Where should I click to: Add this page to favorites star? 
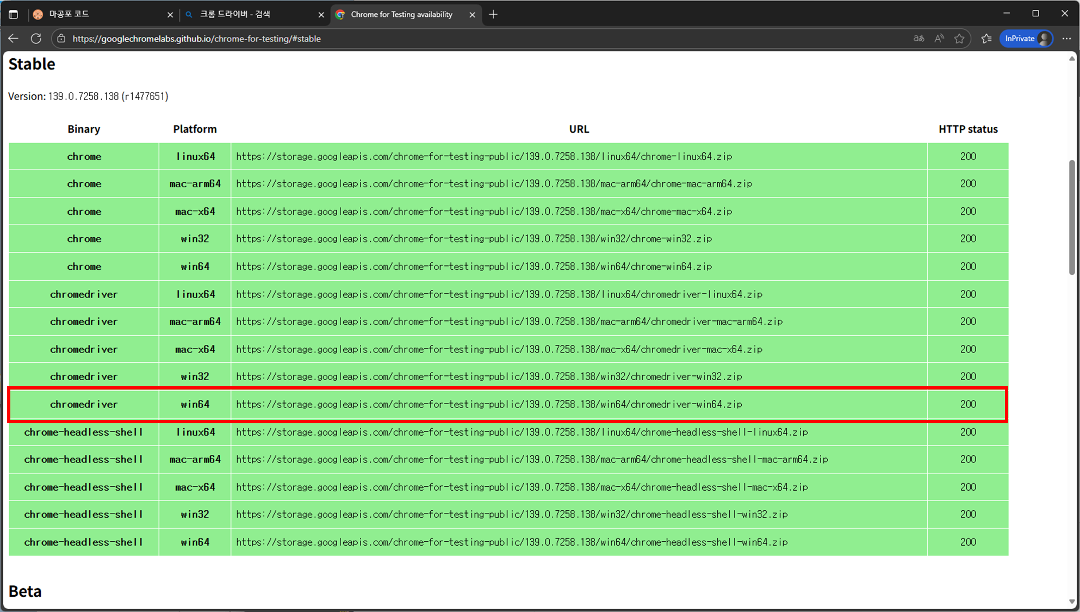[x=959, y=39]
